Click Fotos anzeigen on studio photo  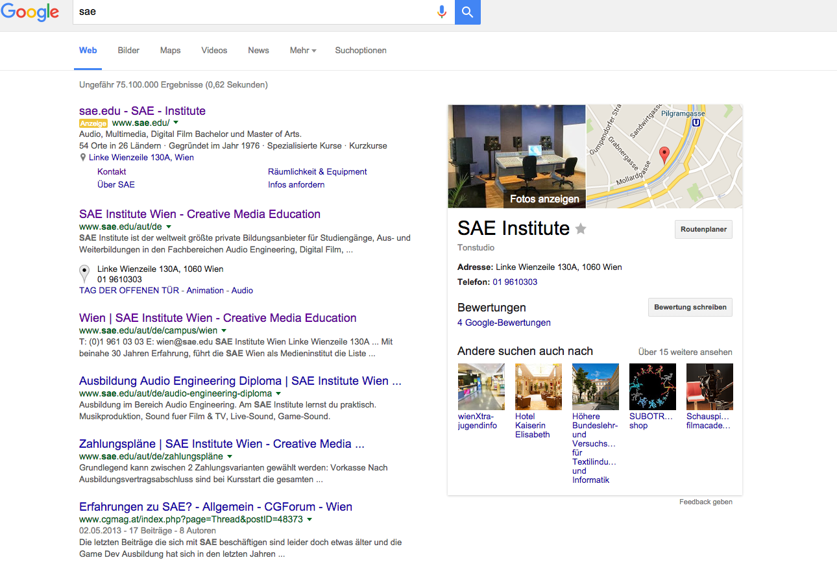click(544, 199)
